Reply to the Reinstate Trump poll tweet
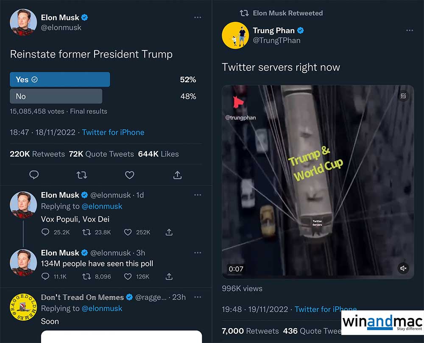 coord(34,175)
